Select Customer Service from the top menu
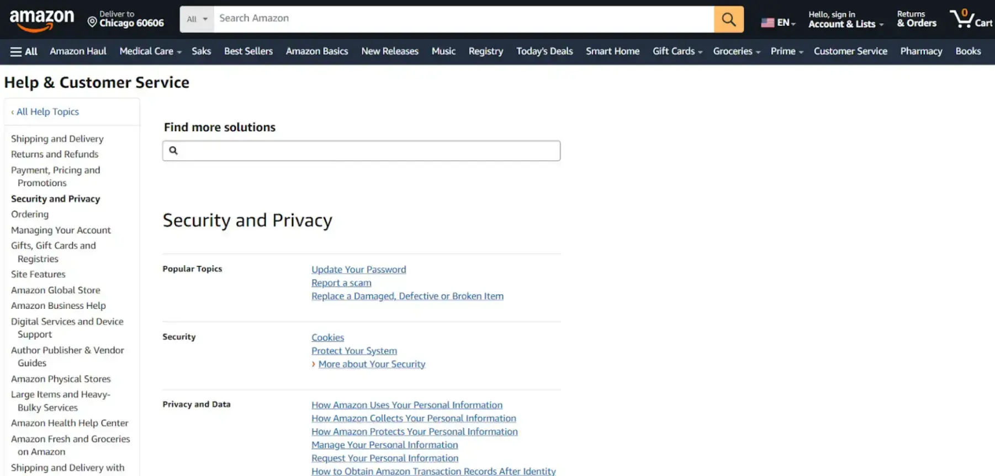Viewport: 995px width, 476px height. (850, 51)
